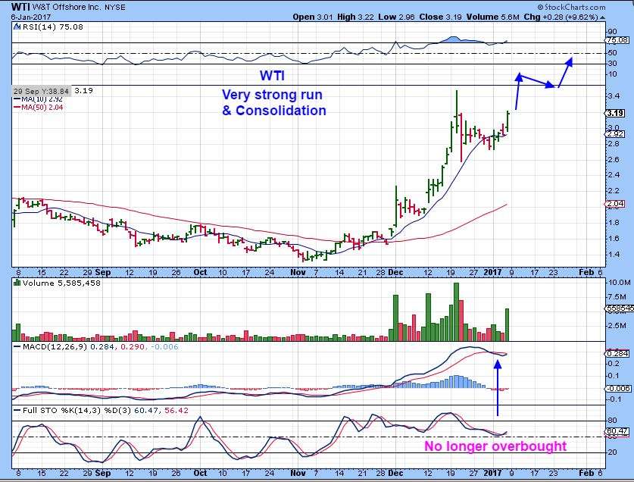Click the tallest green volume bar in December

tap(457, 312)
